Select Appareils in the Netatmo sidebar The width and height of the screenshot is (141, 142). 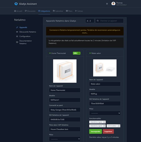pyautogui.click(x=23, y=27)
